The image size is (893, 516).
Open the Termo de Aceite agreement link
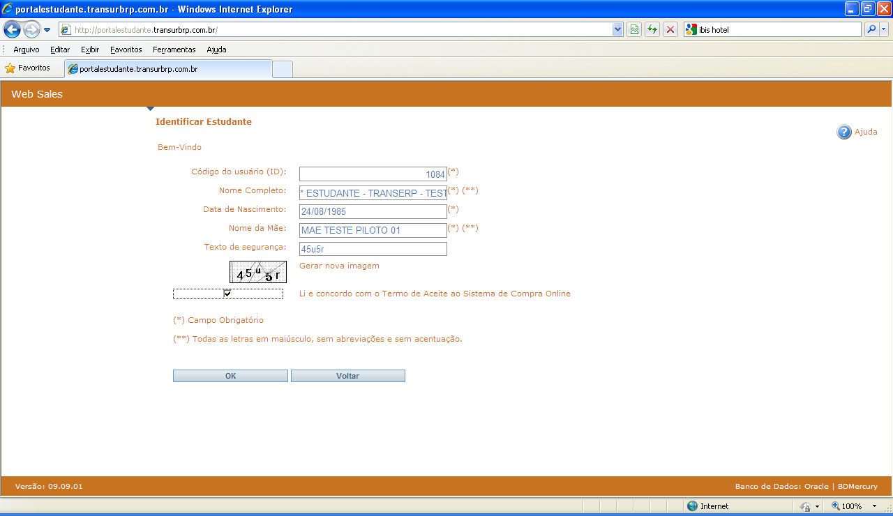(x=435, y=294)
